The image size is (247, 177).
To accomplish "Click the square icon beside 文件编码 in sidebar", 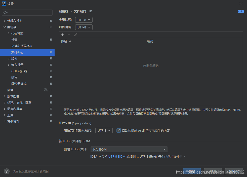I will (x=51, y=52).
